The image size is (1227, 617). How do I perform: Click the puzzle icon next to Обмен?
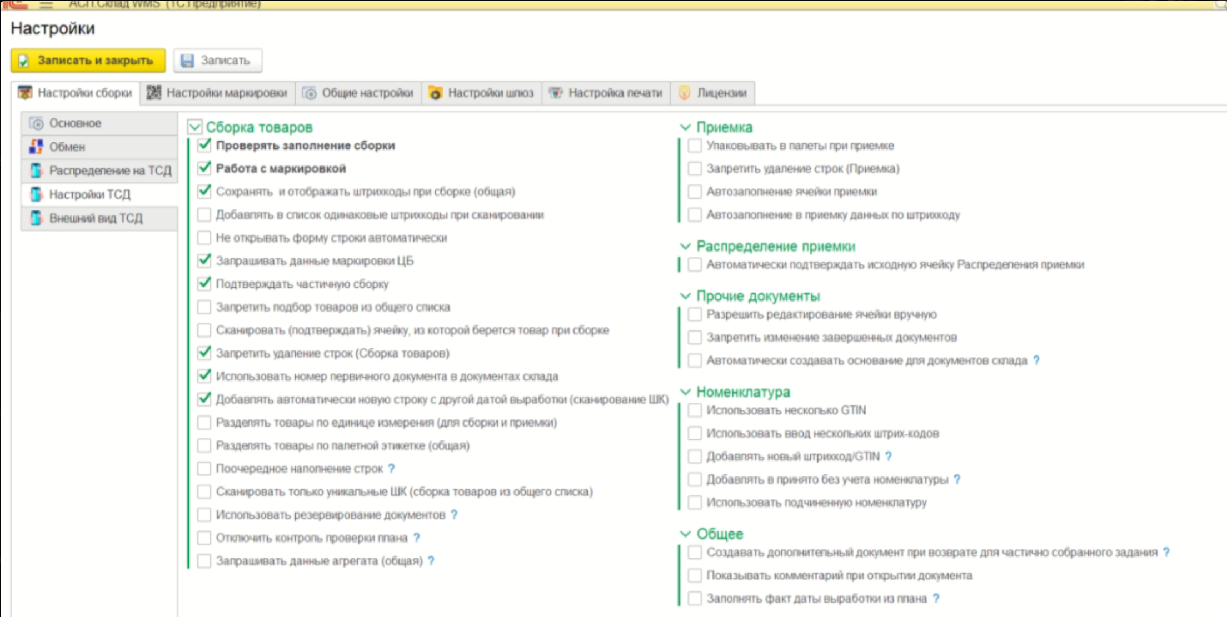pos(37,147)
